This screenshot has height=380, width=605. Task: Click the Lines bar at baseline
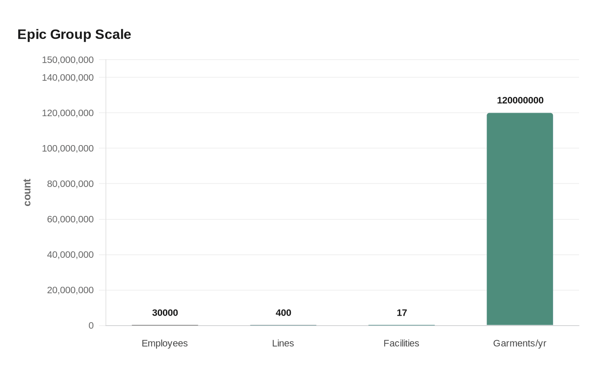283,325
